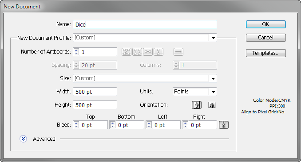This screenshot has width=301, height=162.
Task: Choose portrait orientation icon
Action: click(x=197, y=105)
